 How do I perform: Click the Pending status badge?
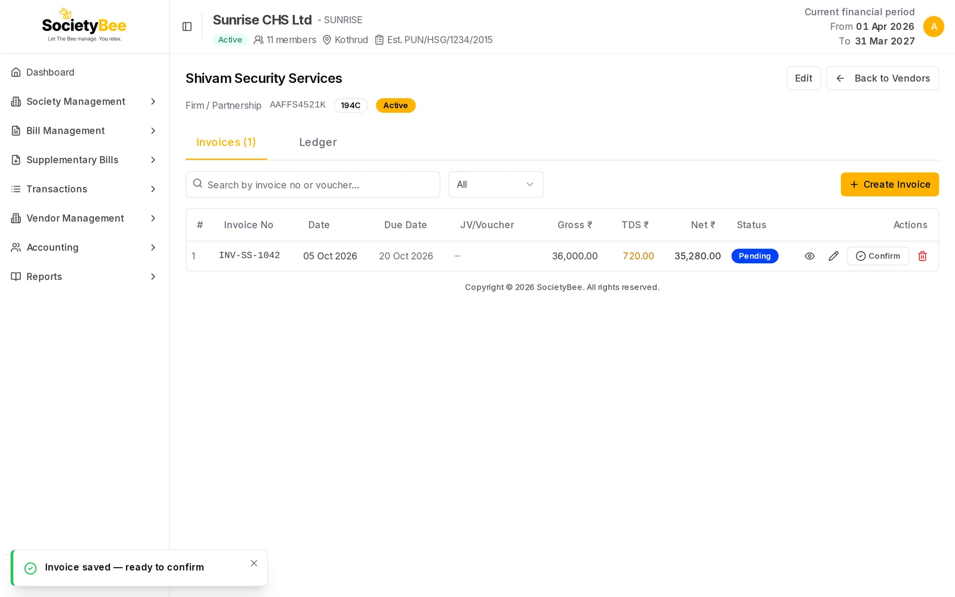(x=754, y=256)
